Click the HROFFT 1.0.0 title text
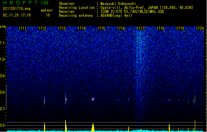Viewport: 207px width, 132px height. point(26,3)
